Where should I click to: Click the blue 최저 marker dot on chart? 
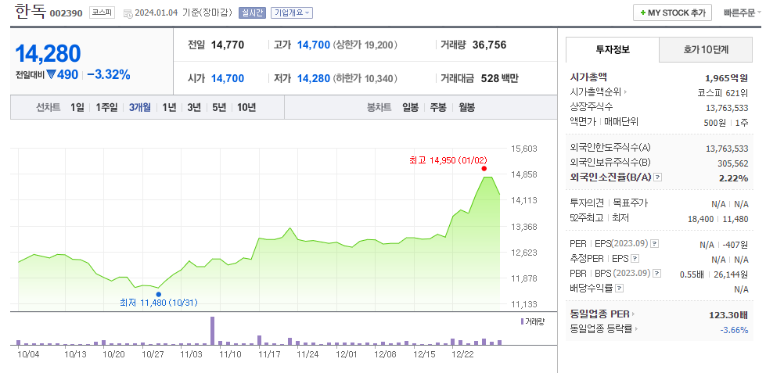(x=158, y=294)
